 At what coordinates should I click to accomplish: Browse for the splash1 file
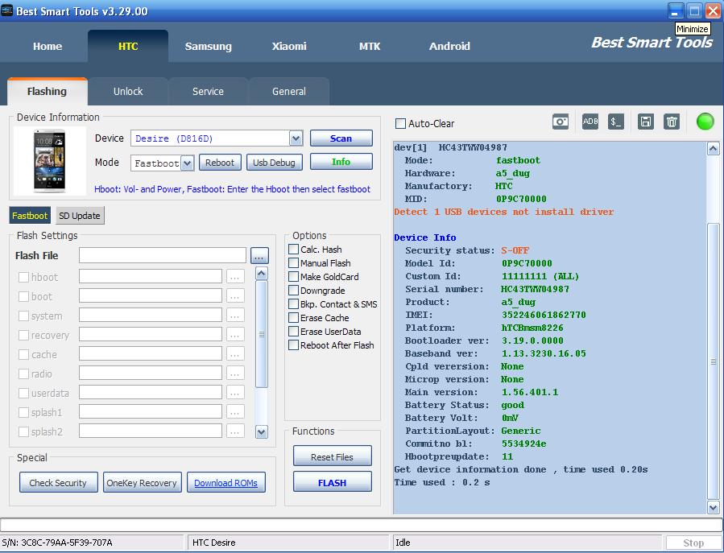(235, 412)
